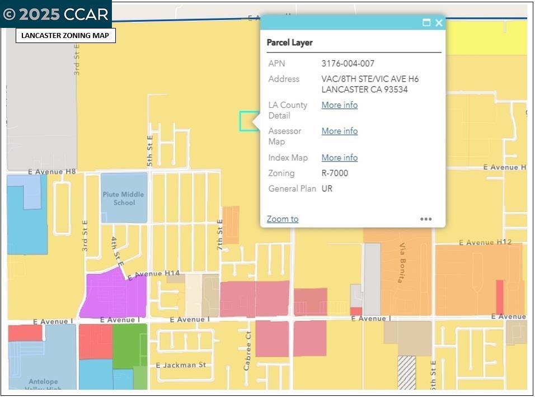Open the Assessor Map More info link

[339, 131]
